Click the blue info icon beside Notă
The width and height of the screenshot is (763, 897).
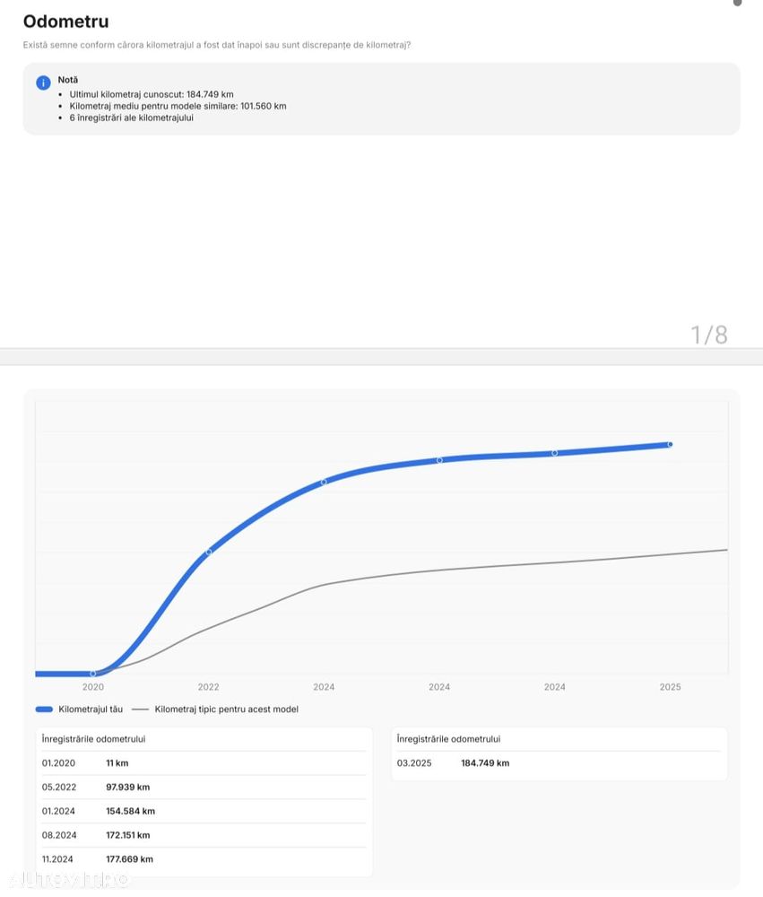coord(43,83)
